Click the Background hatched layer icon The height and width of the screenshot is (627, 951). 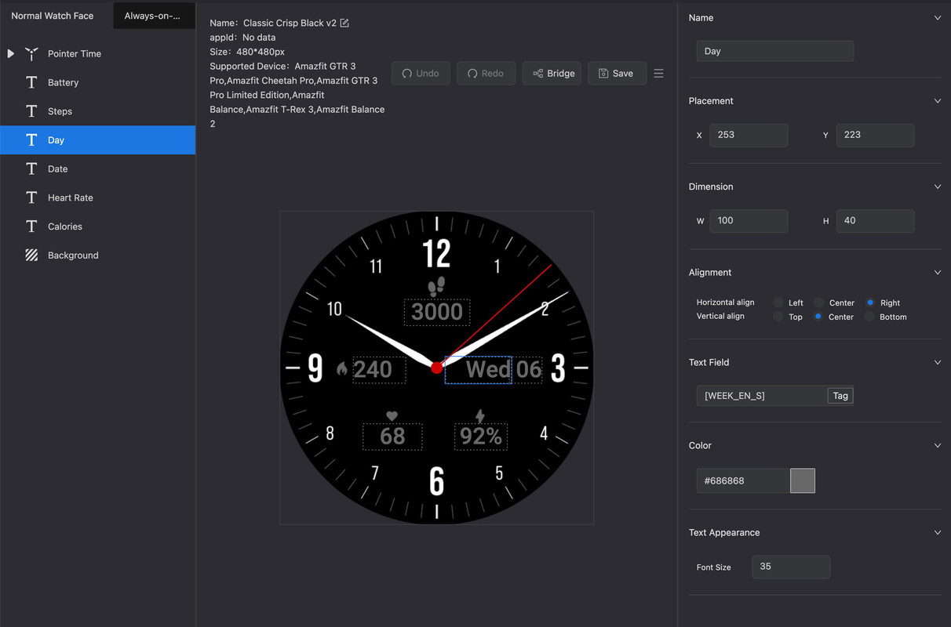[31, 255]
